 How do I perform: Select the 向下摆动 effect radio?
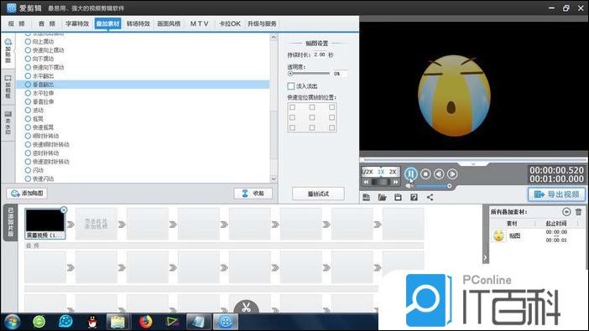[x=28, y=59]
